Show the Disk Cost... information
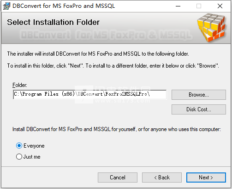 (199, 109)
